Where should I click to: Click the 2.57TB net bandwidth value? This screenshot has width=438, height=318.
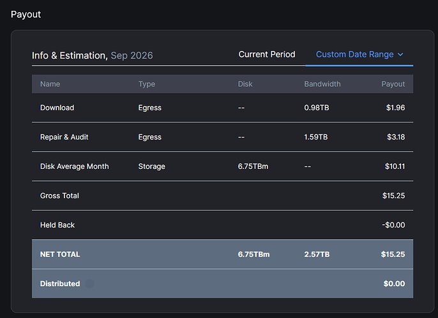coord(317,254)
